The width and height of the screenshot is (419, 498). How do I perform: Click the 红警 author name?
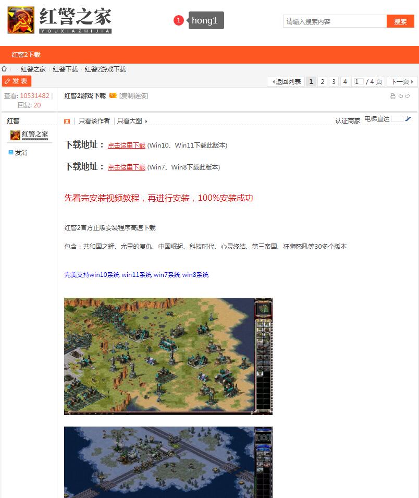coord(13,120)
